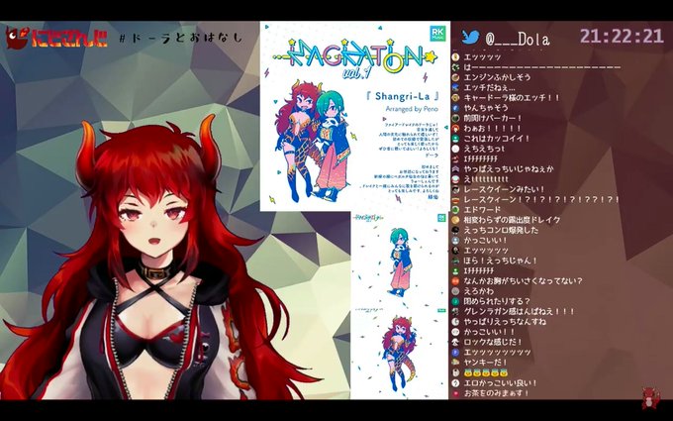Click avatar beside 'エドワード' comment
This screenshot has height=421, width=673.
click(x=455, y=210)
